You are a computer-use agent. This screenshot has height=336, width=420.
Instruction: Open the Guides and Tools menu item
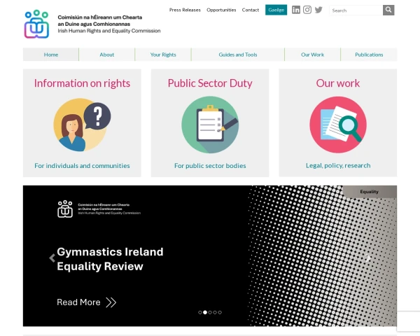pos(238,55)
